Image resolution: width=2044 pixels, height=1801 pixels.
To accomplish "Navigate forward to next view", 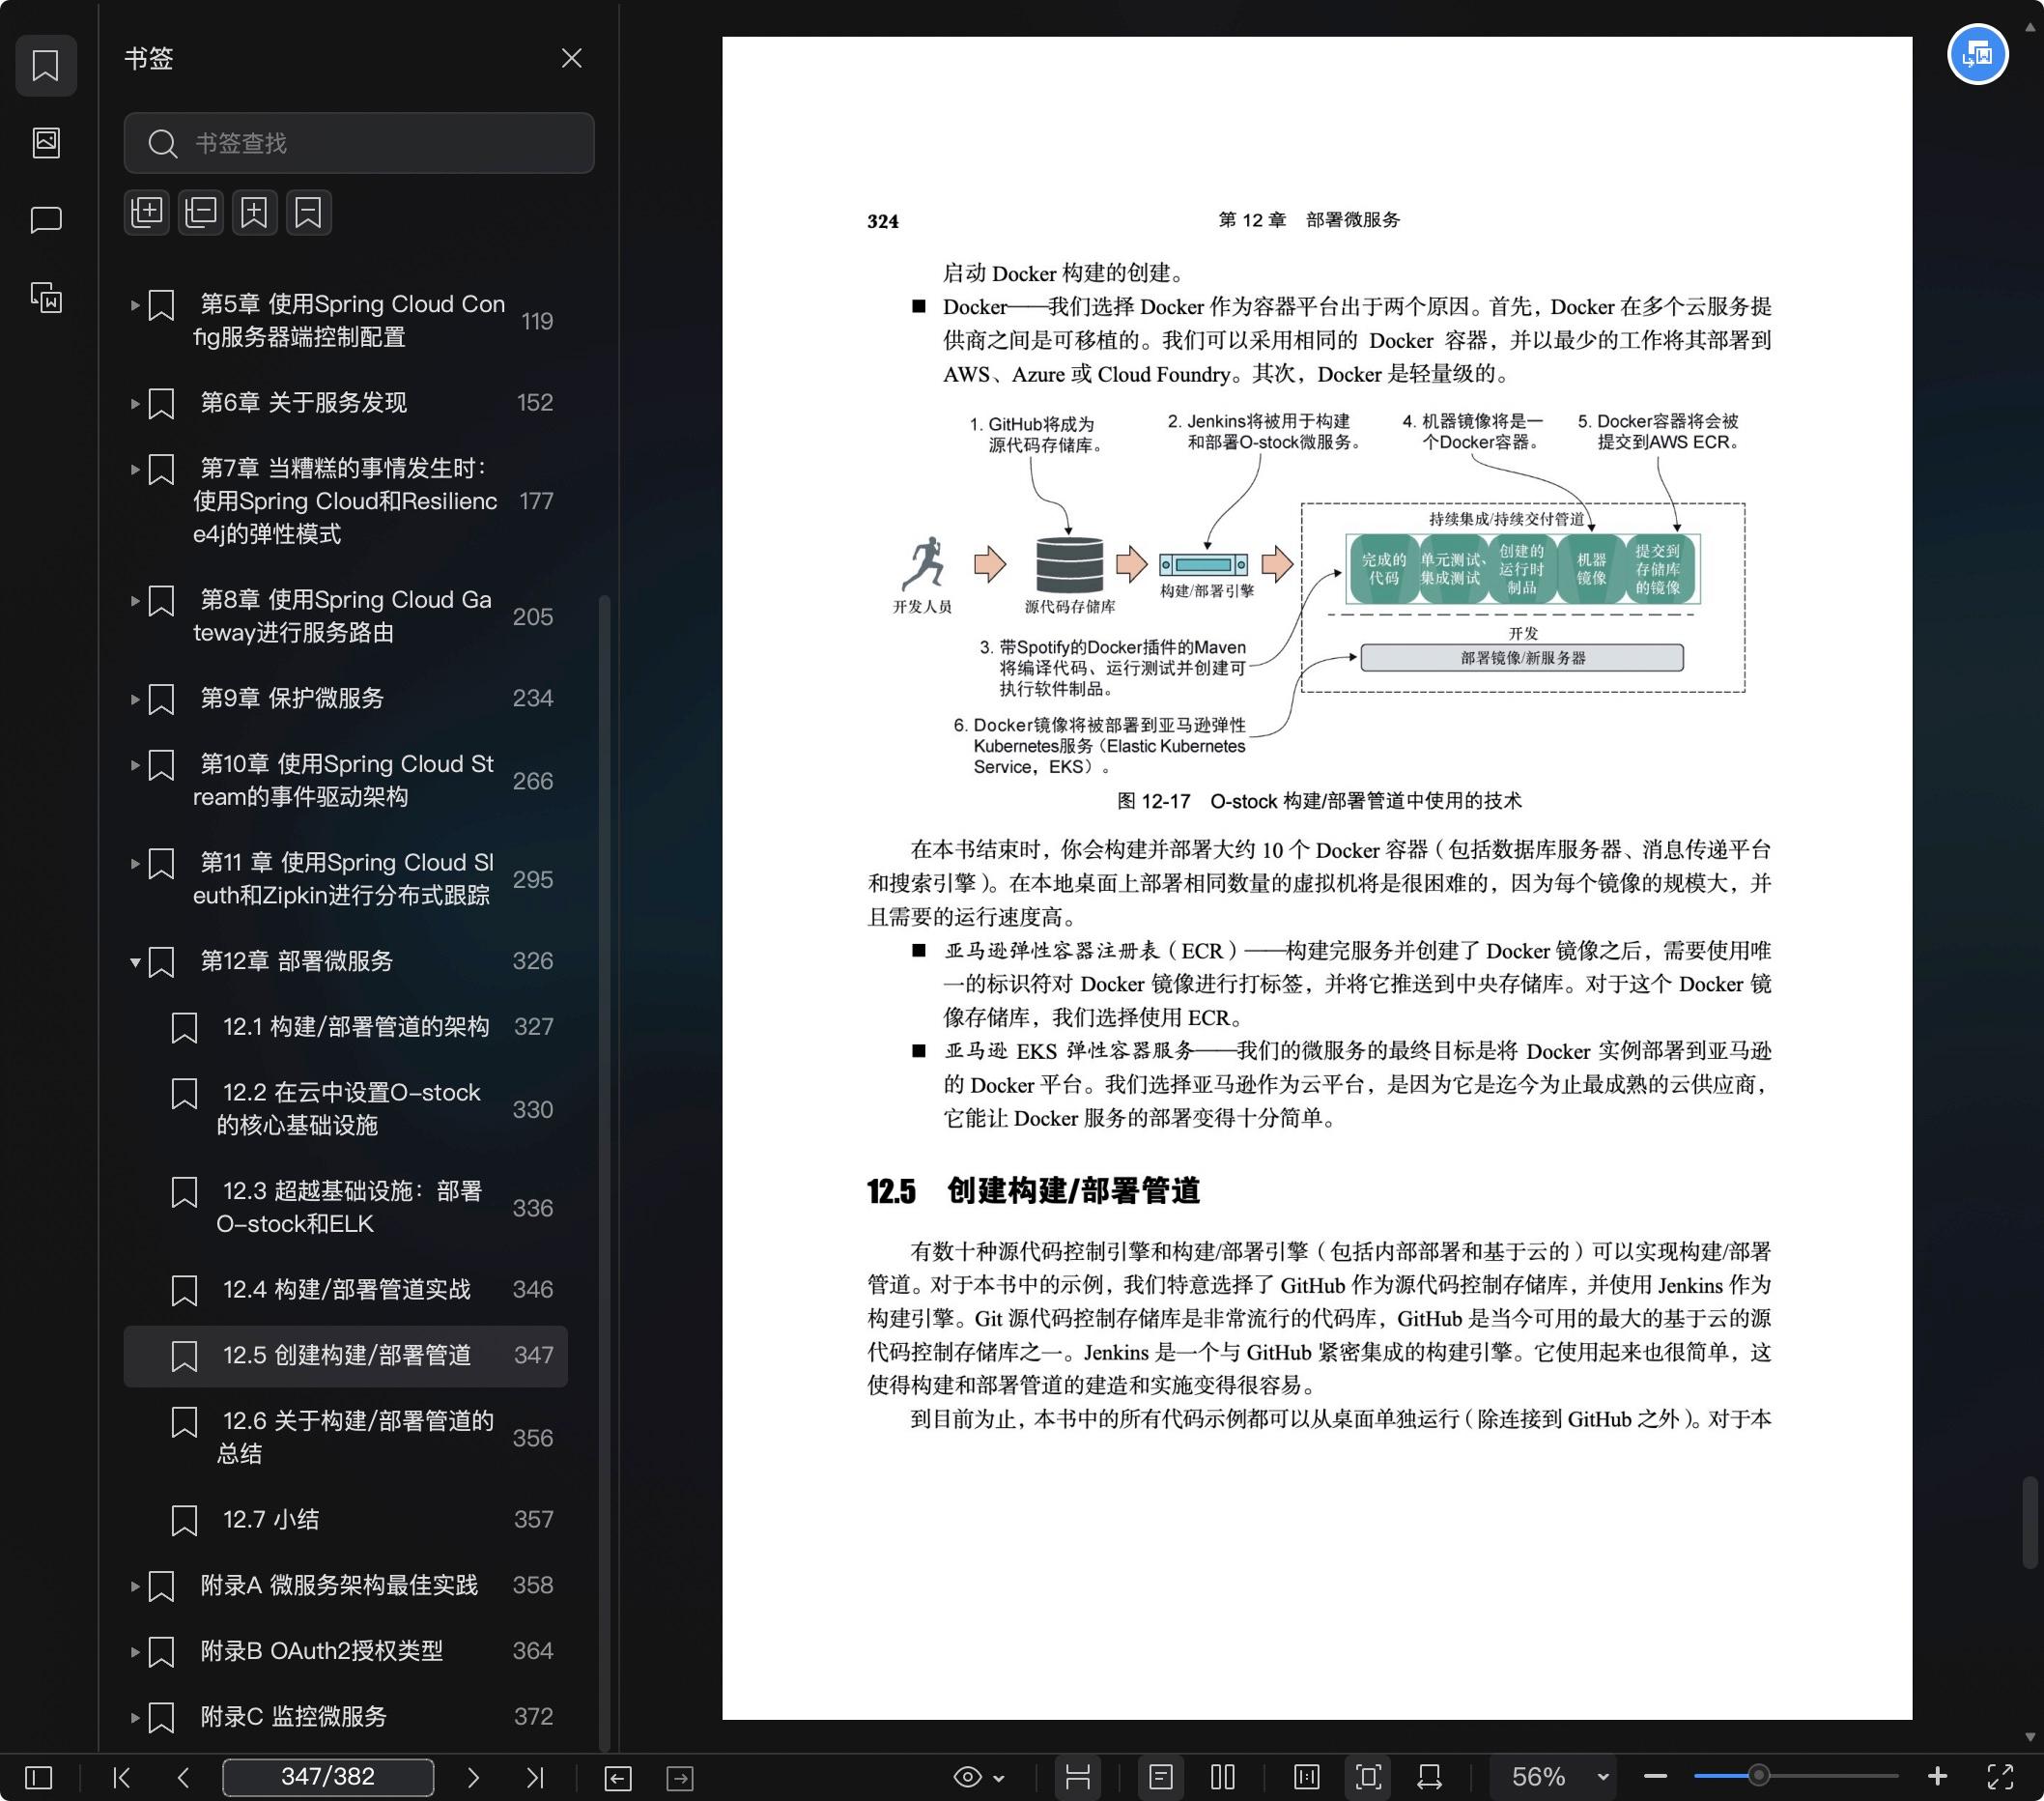I will [x=680, y=1778].
